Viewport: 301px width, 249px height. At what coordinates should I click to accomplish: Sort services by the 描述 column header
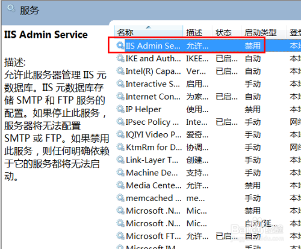pyautogui.click(x=197, y=32)
